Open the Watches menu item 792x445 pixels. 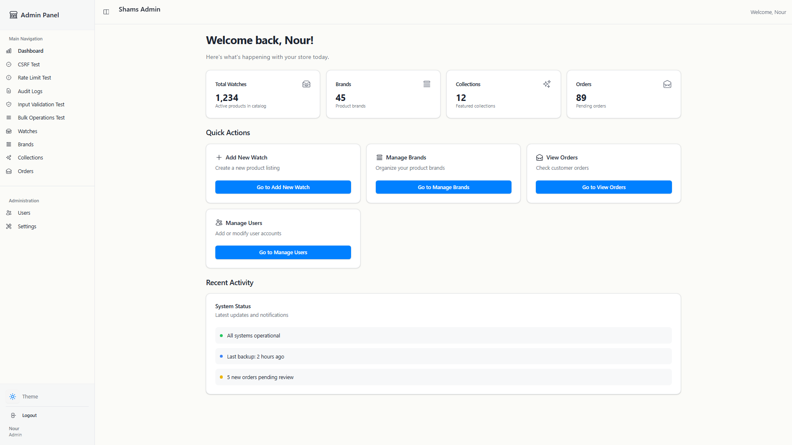[x=27, y=131]
